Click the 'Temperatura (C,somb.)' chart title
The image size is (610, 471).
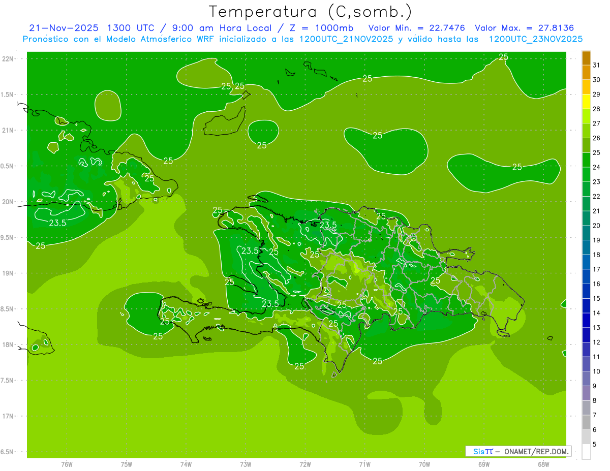point(311,12)
